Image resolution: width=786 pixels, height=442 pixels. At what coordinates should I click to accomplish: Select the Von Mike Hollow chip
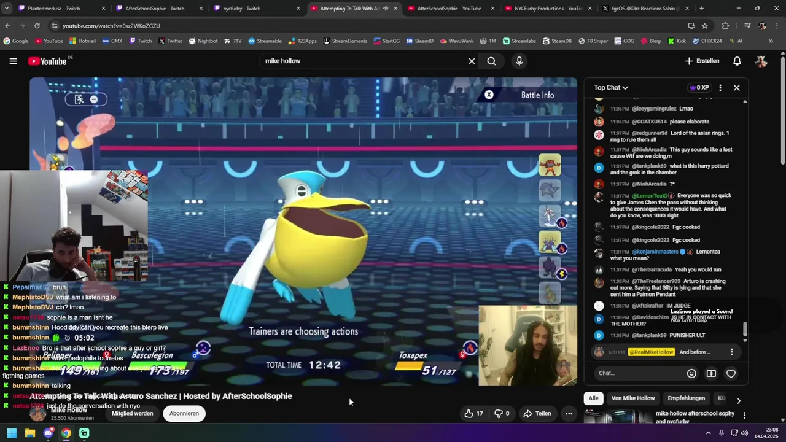coord(633,398)
